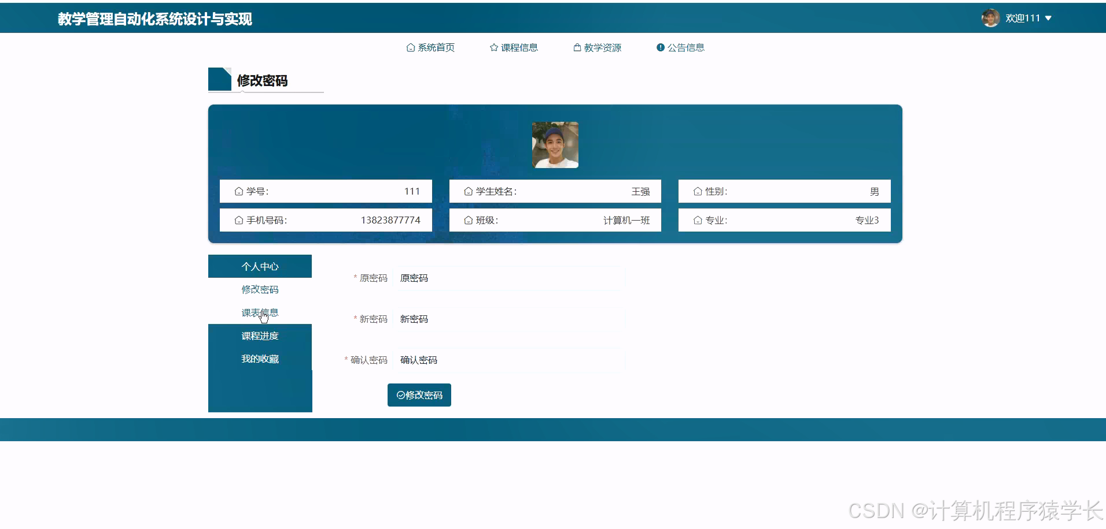This screenshot has width=1106, height=529.
Task: Click the student profile photo
Action: pos(555,145)
